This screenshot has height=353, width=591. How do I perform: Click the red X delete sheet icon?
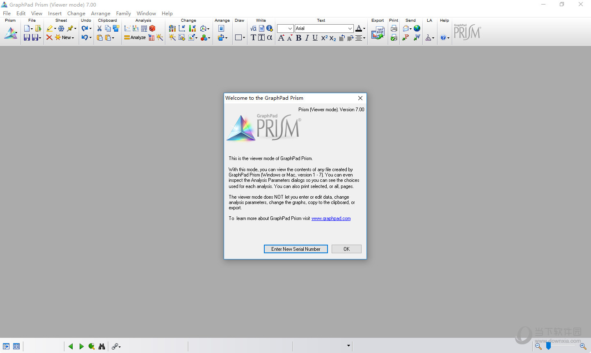49,37
